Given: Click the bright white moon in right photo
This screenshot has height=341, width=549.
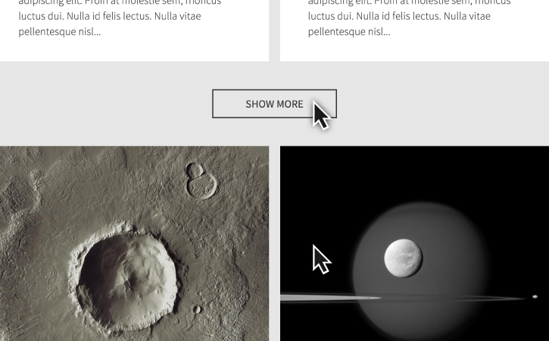Looking at the screenshot, I should tap(403, 258).
